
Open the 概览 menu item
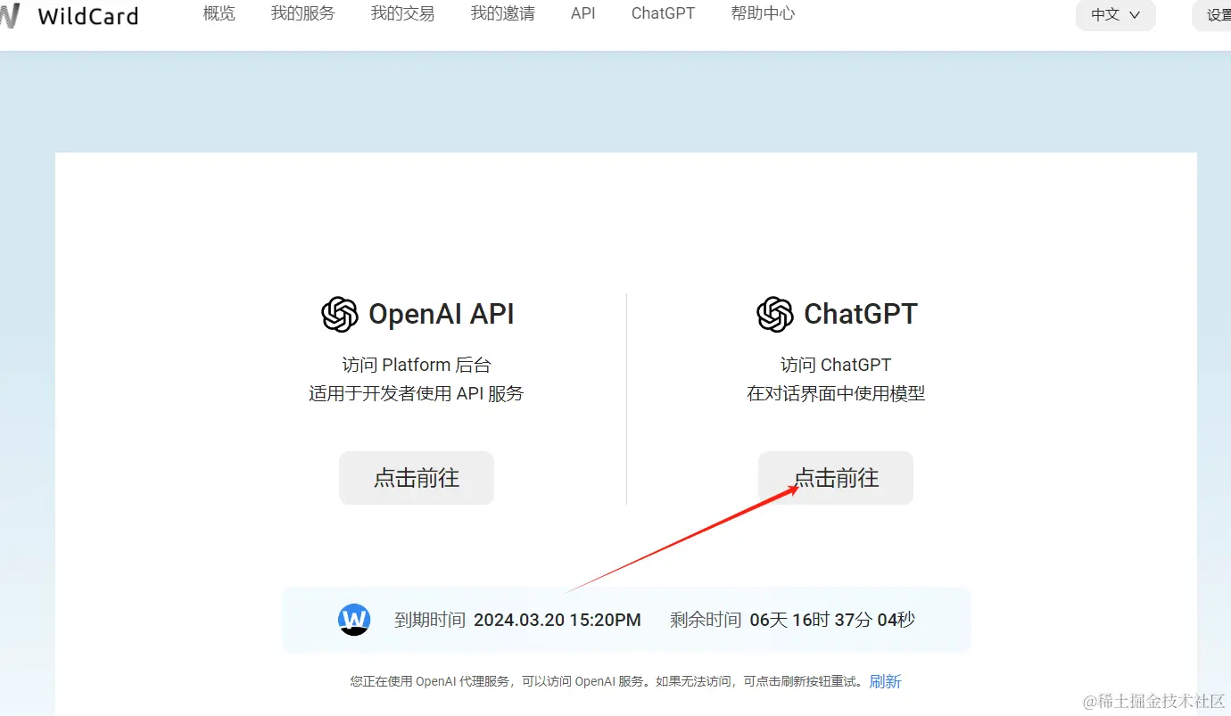(219, 14)
